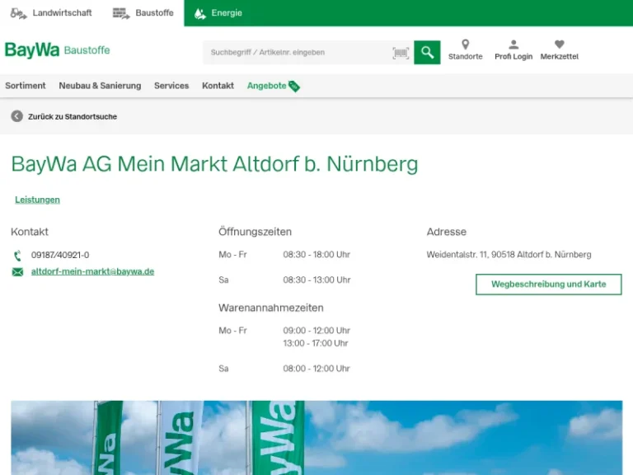Select the 13:00 - 17:00 Uhr delivery time
Screen dimensions: 633x475
tap(316, 343)
